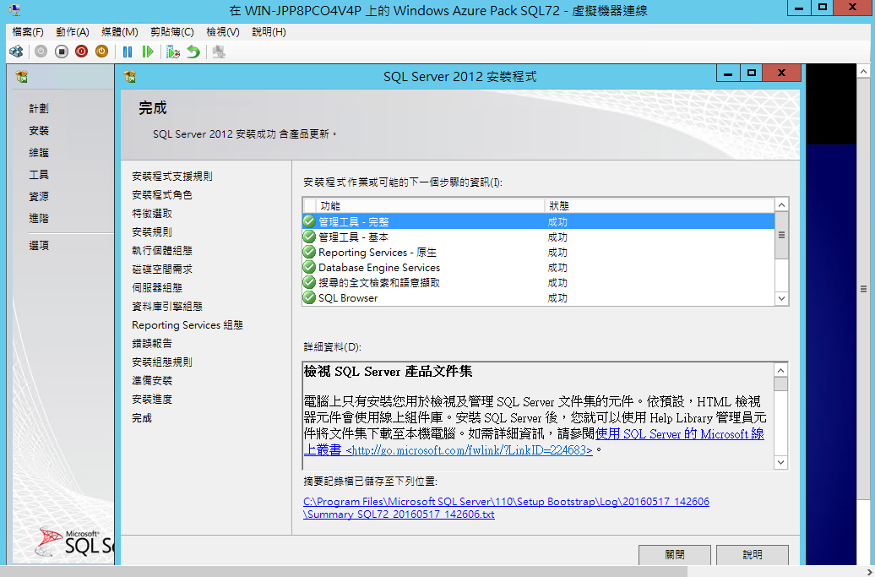
Task: Select the 管理工具 - 完整 row text
Action: pyautogui.click(x=353, y=221)
